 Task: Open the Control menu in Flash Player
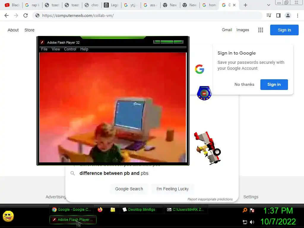click(70, 49)
